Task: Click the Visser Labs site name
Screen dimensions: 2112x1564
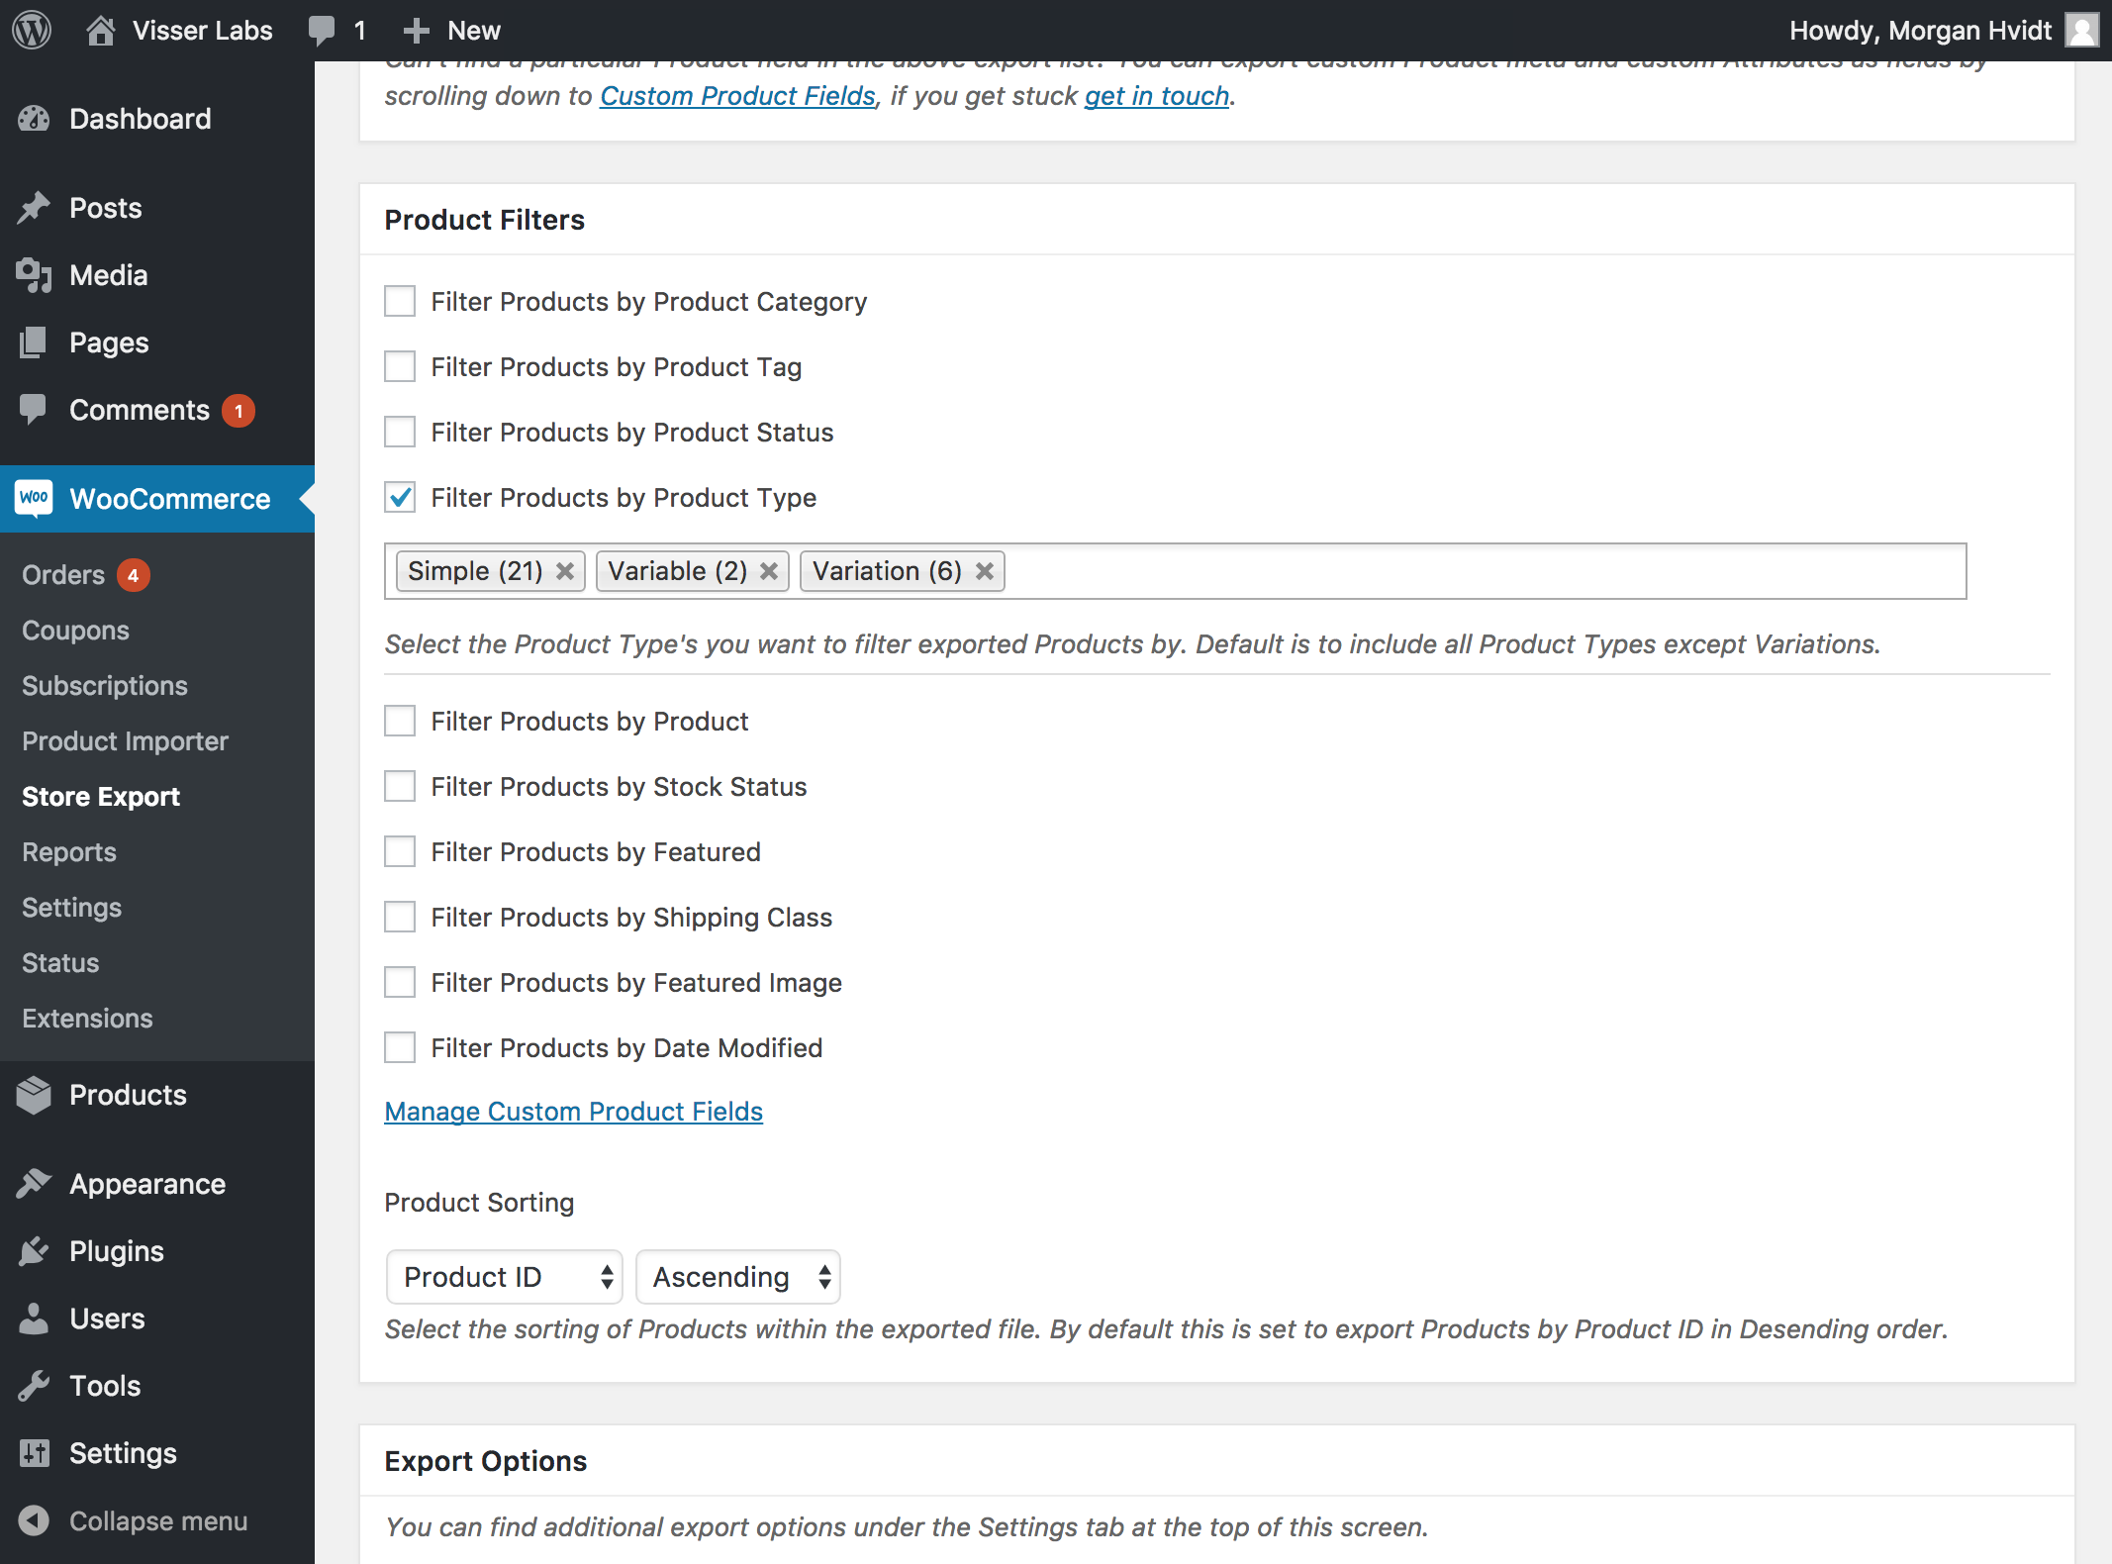Action: (x=203, y=31)
